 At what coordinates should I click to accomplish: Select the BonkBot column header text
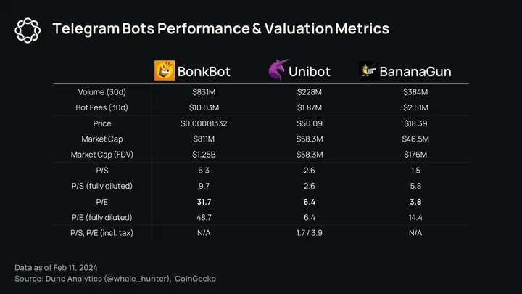(x=204, y=71)
